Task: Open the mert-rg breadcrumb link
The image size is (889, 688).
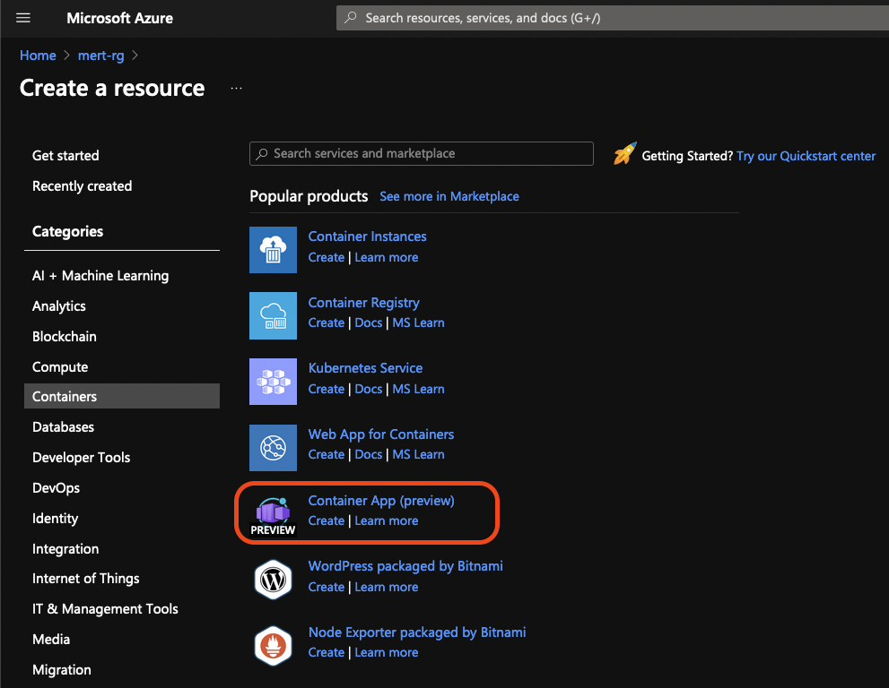Action: [x=100, y=56]
